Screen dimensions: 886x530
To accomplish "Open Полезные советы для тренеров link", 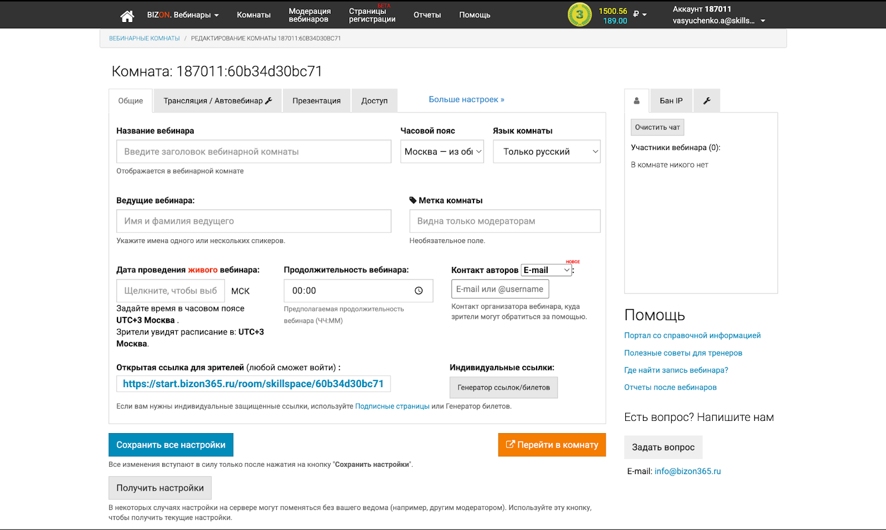I will [x=683, y=353].
